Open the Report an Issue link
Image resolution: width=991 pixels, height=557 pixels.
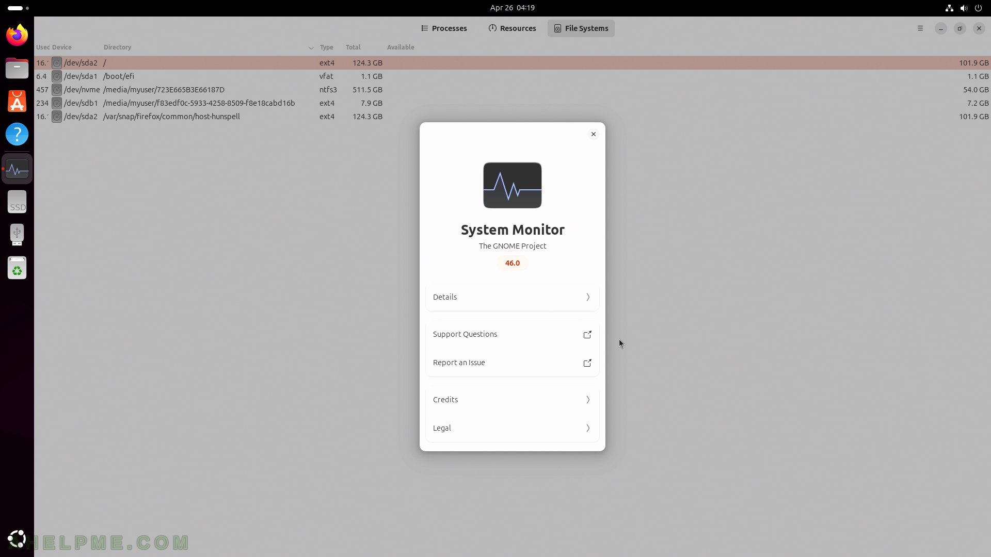513,363
